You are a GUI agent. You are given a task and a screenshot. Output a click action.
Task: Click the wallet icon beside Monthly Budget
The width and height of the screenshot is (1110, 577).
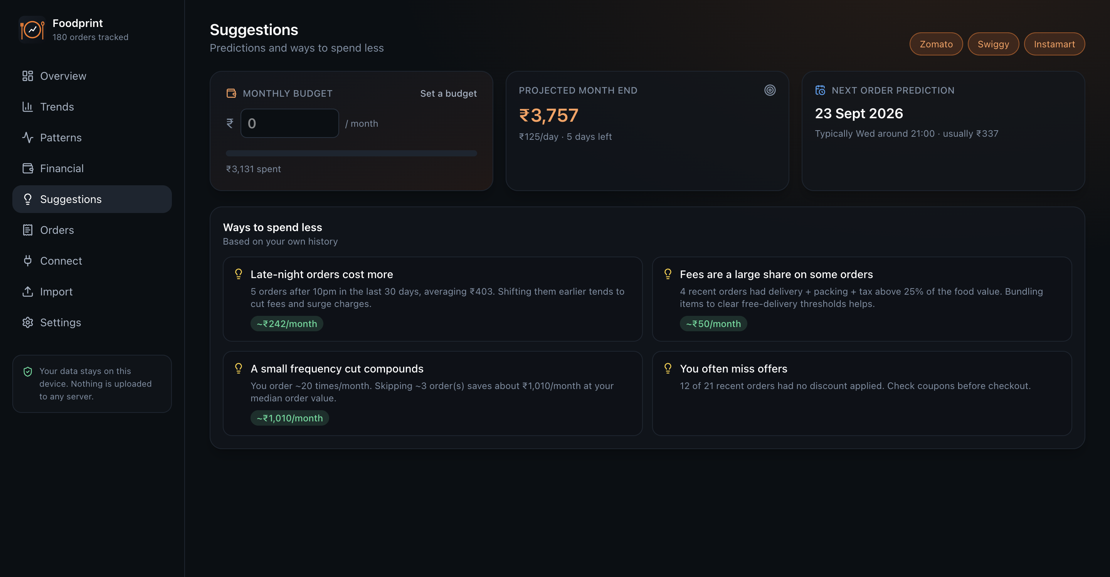pyautogui.click(x=231, y=94)
